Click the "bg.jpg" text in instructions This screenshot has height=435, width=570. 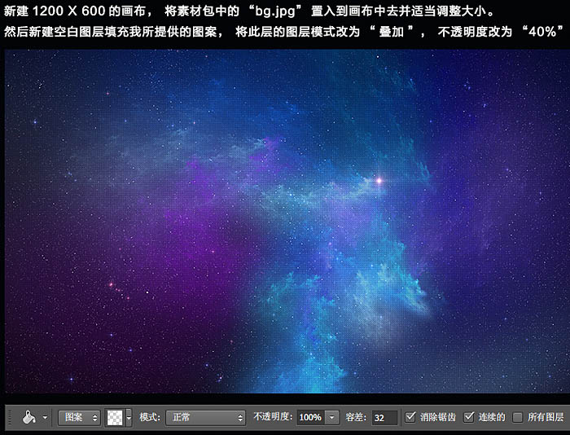pos(274,11)
